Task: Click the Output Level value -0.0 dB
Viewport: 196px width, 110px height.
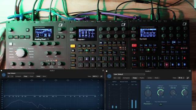Action: [173, 88]
